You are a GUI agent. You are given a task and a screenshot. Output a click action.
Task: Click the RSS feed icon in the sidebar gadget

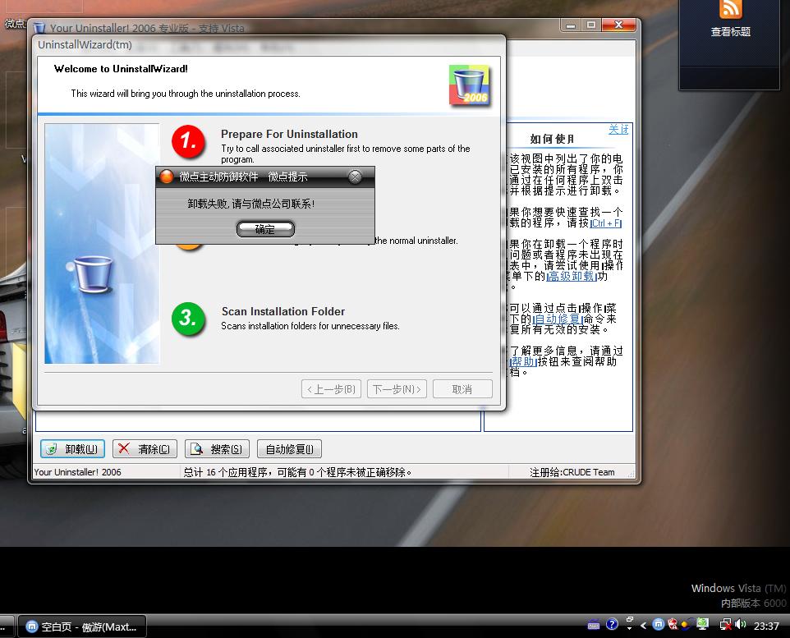pyautogui.click(x=730, y=8)
